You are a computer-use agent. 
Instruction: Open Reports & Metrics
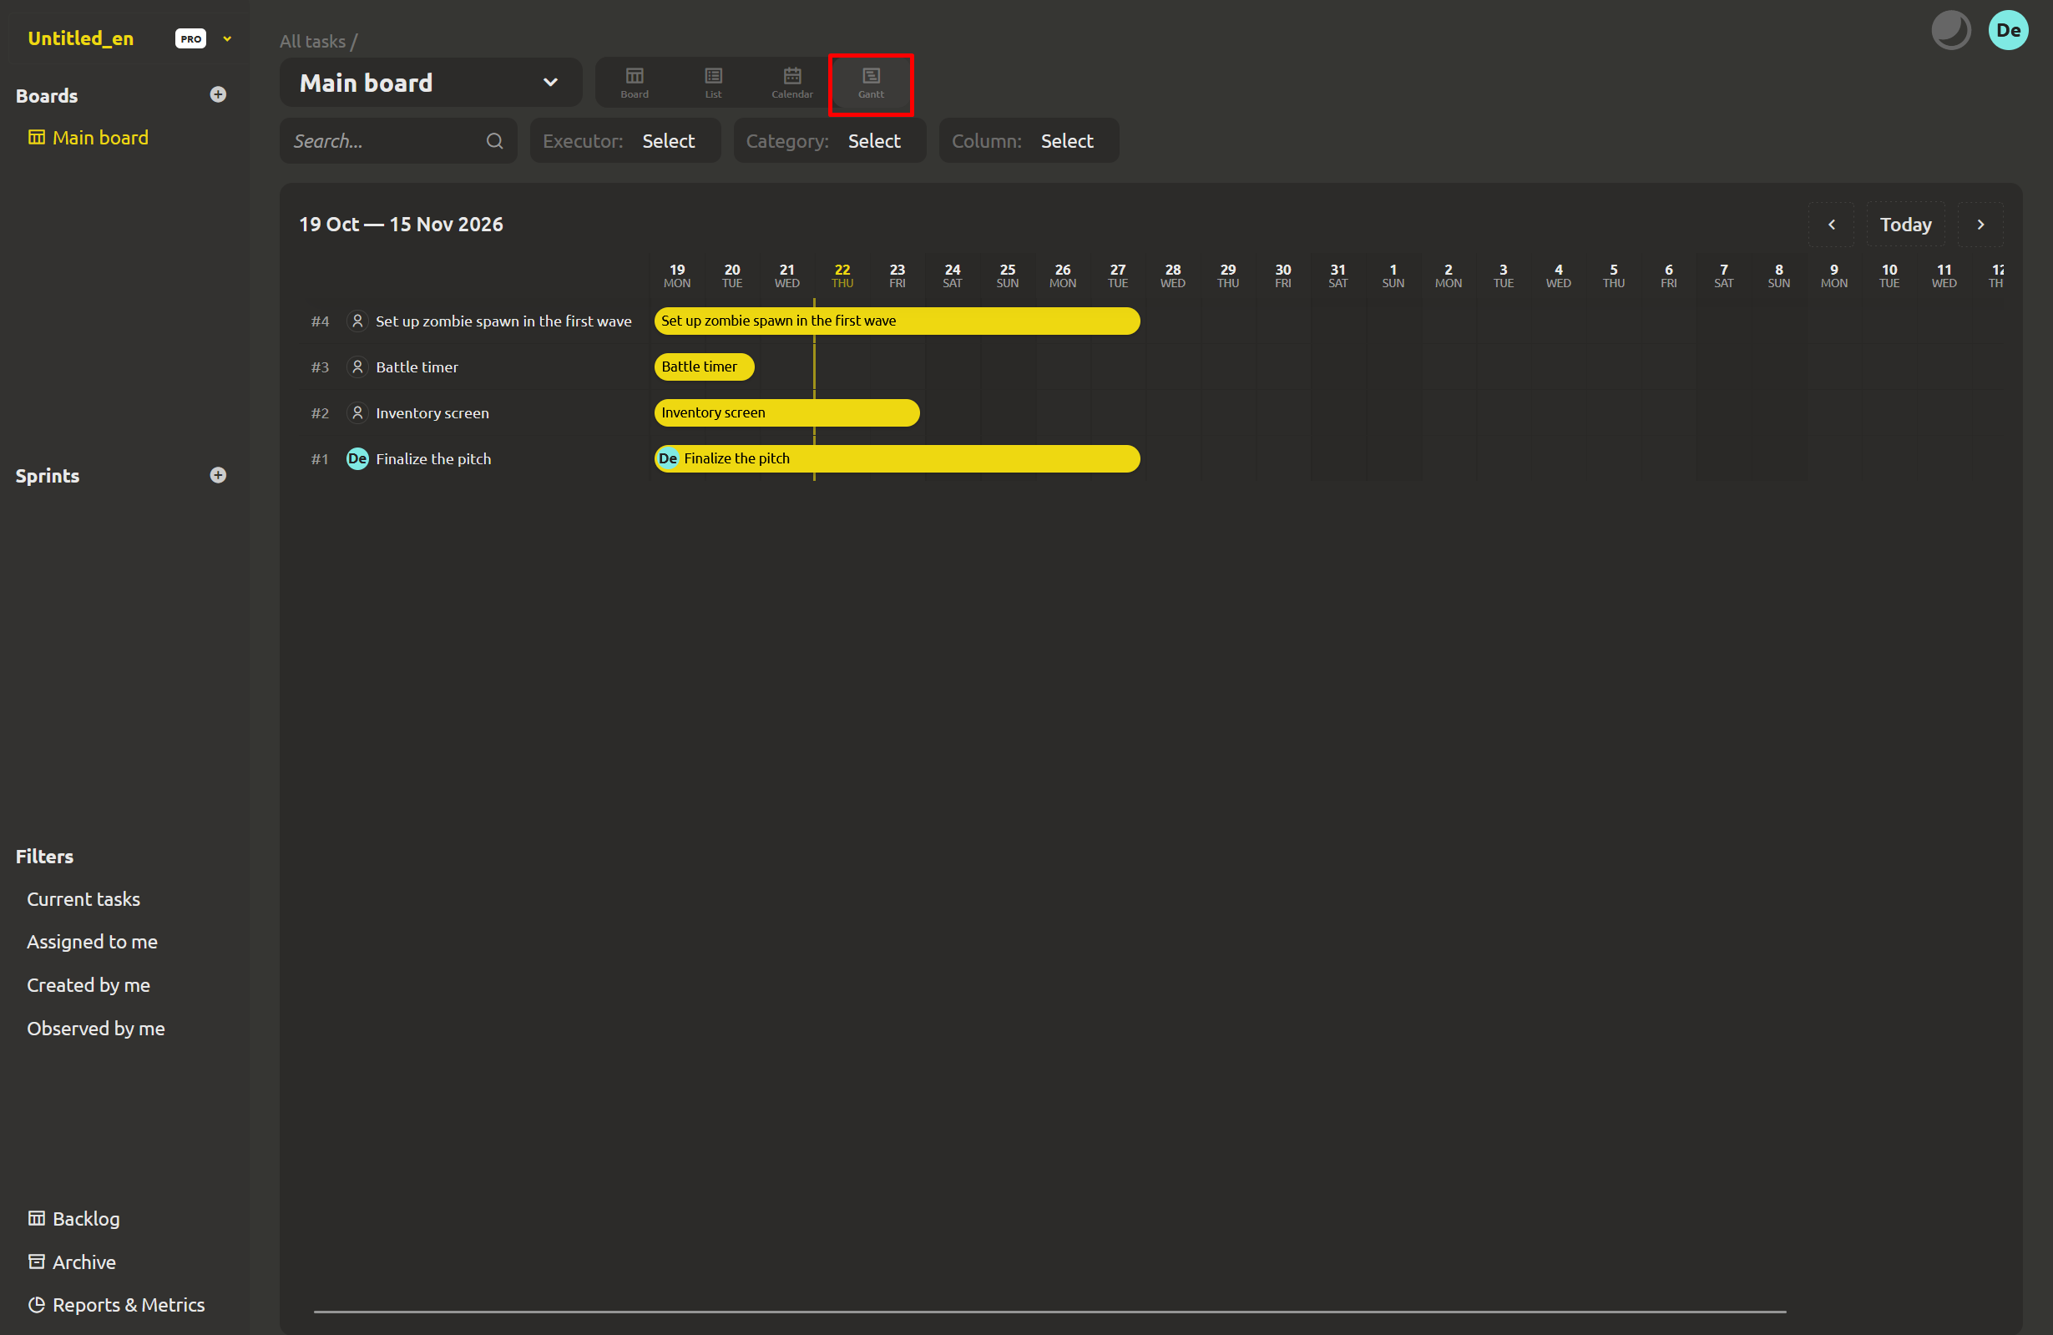(116, 1305)
